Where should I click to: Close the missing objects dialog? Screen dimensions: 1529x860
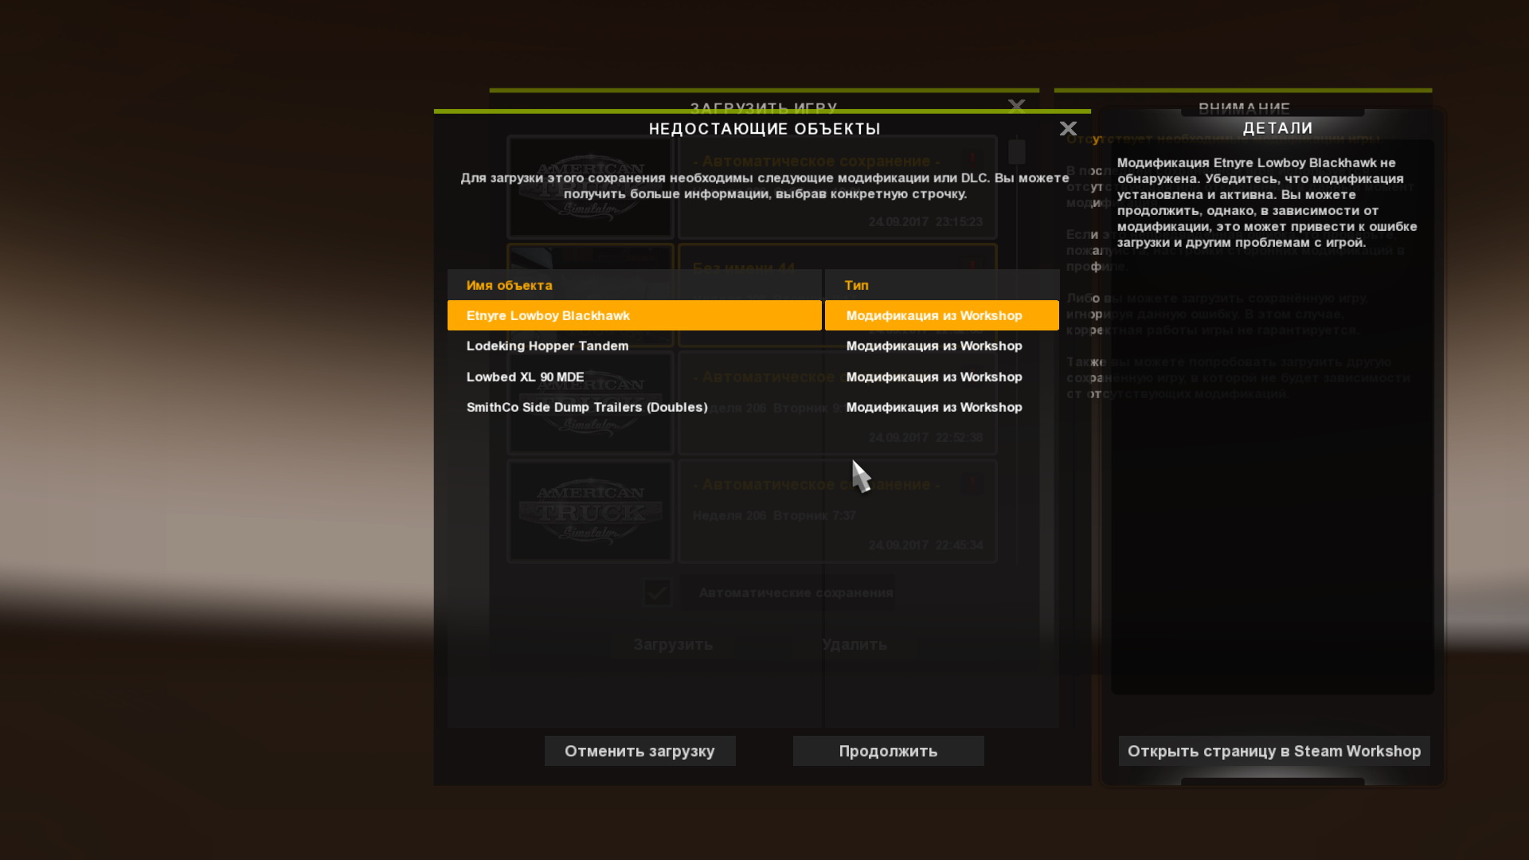pos(1068,128)
